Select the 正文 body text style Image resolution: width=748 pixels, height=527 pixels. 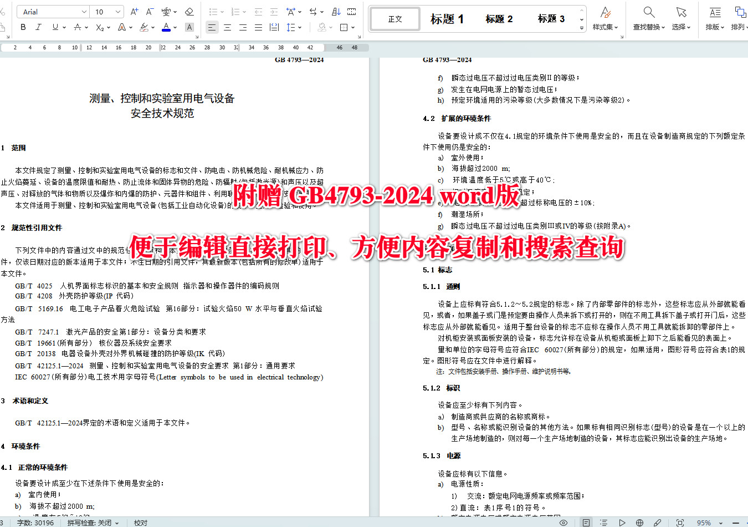coord(394,18)
